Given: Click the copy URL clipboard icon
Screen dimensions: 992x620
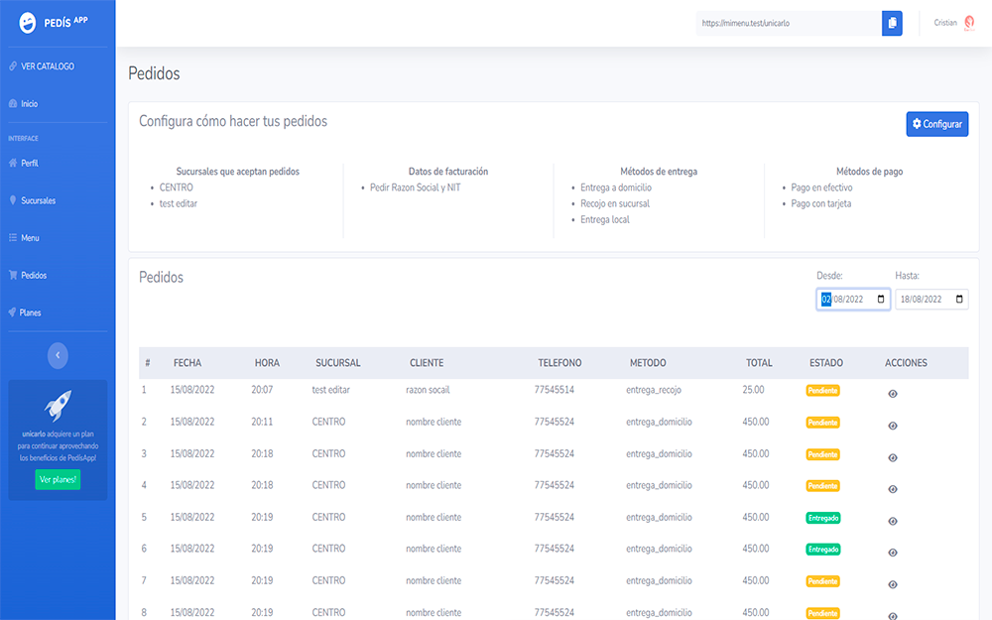Looking at the screenshot, I should coord(892,23).
